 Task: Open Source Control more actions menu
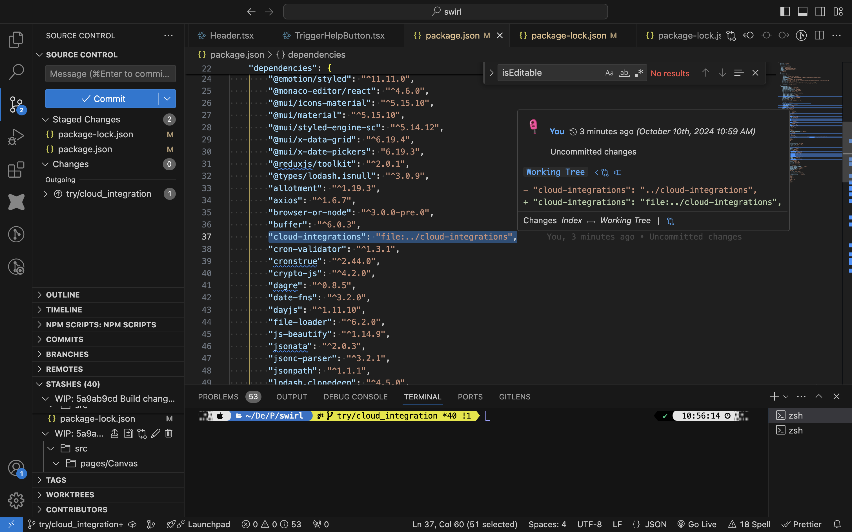point(168,35)
